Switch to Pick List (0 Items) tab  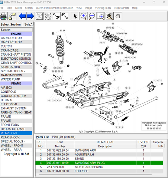pyautogui.click(x=64, y=137)
